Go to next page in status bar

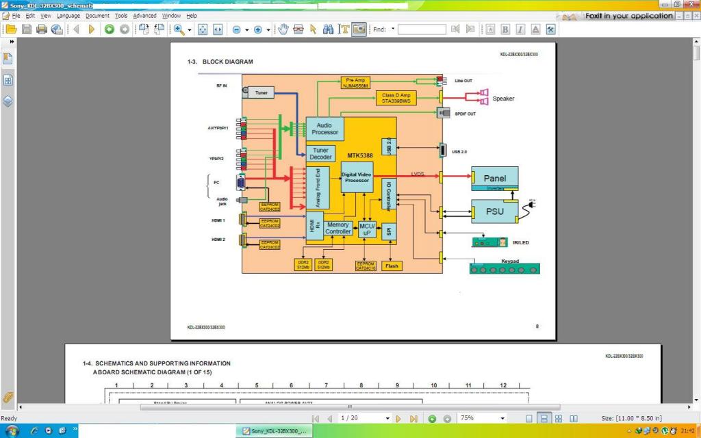tap(398, 419)
